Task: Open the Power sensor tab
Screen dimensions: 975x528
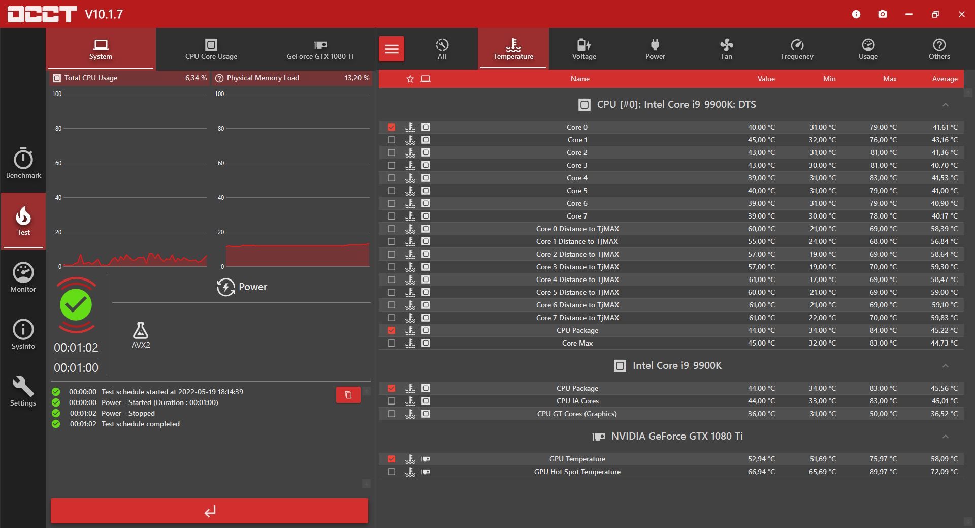Action: 655,49
